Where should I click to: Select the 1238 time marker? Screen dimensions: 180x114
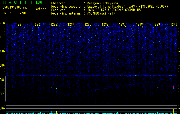(139, 25)
